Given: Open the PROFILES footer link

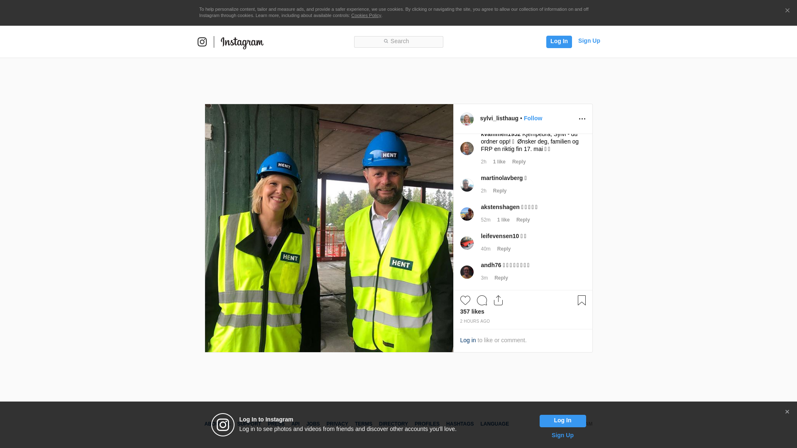Looking at the screenshot, I should tap(427, 424).
